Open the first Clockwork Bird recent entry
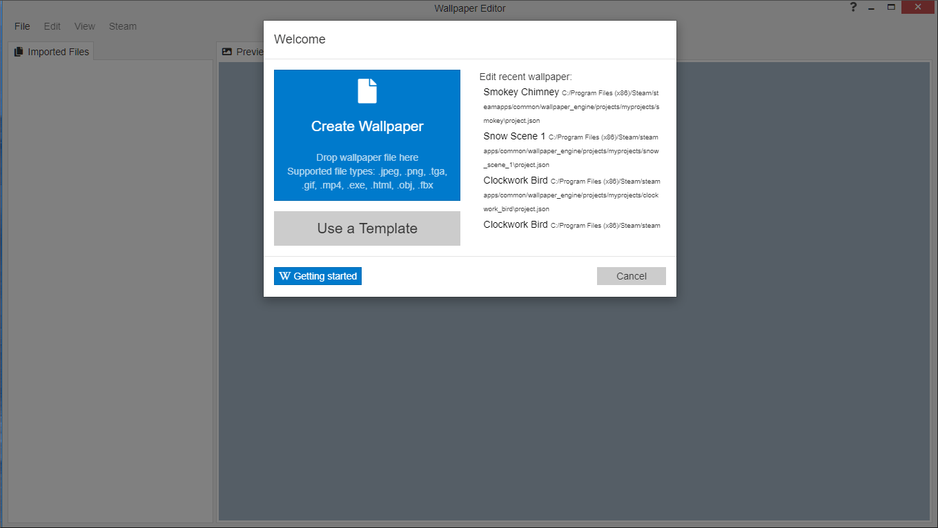Viewport: 938px width, 528px height. (x=516, y=181)
